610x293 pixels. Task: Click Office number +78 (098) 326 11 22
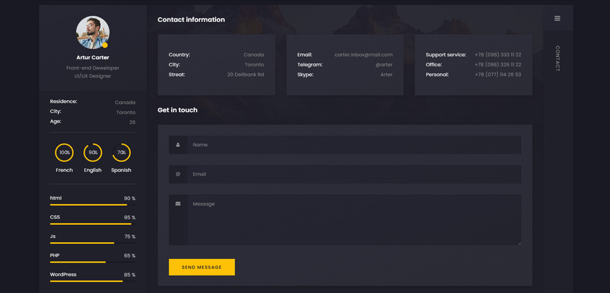(498, 65)
